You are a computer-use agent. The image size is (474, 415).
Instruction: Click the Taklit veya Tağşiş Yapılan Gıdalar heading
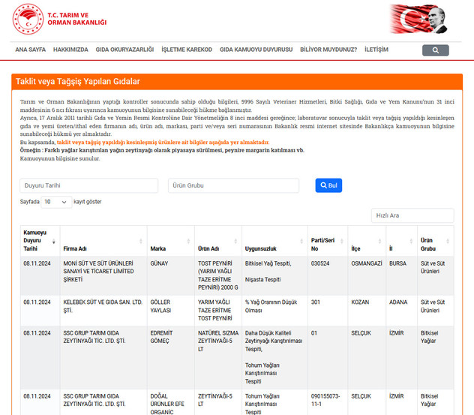(x=78, y=81)
